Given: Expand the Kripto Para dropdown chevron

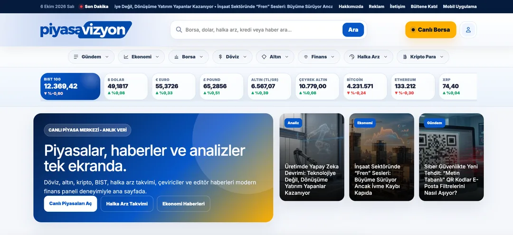Looking at the screenshot, I should coord(442,57).
